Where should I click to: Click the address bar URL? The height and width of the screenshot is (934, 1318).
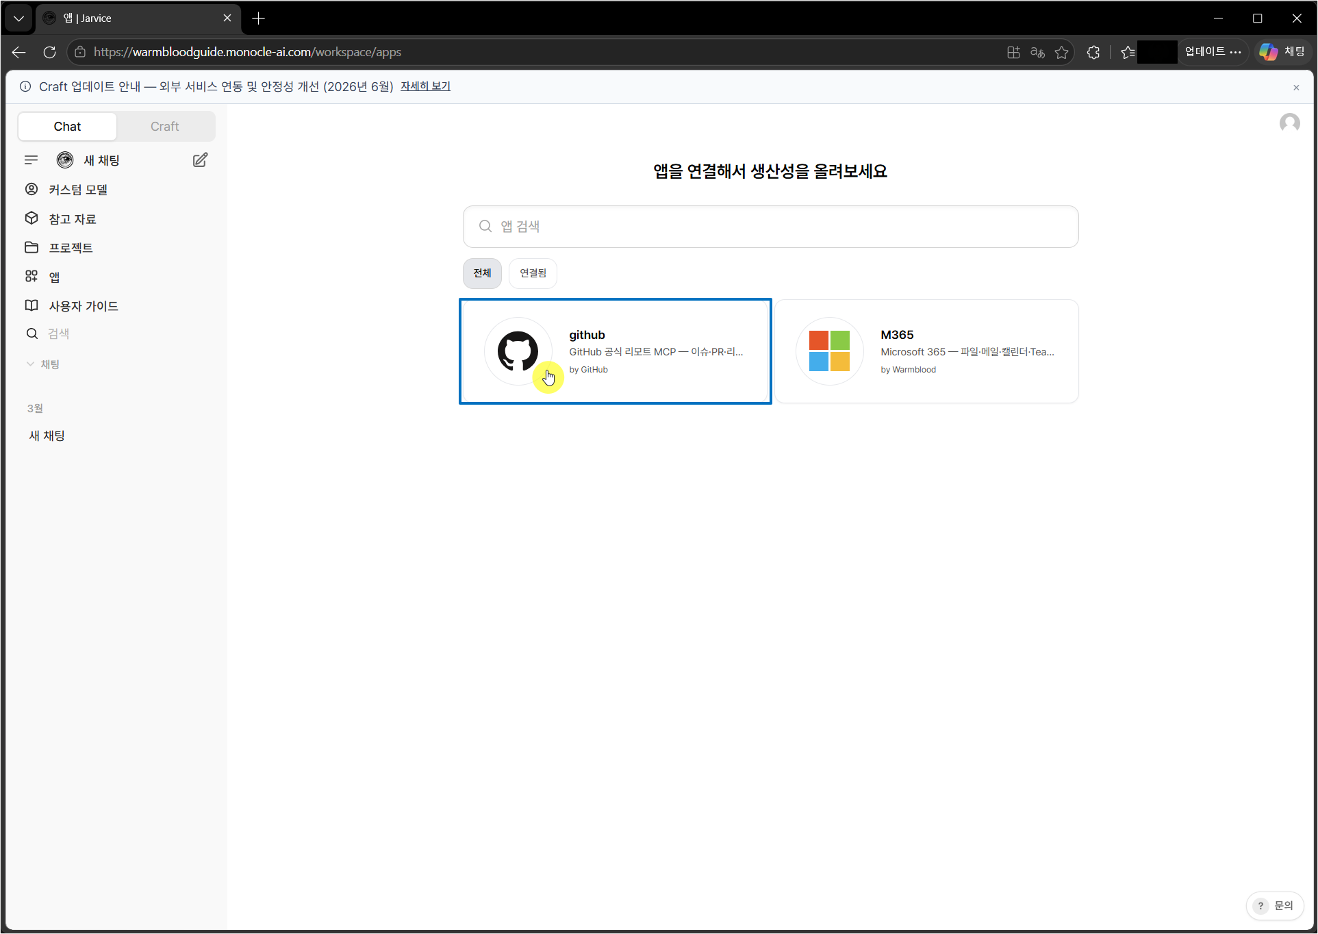[247, 52]
